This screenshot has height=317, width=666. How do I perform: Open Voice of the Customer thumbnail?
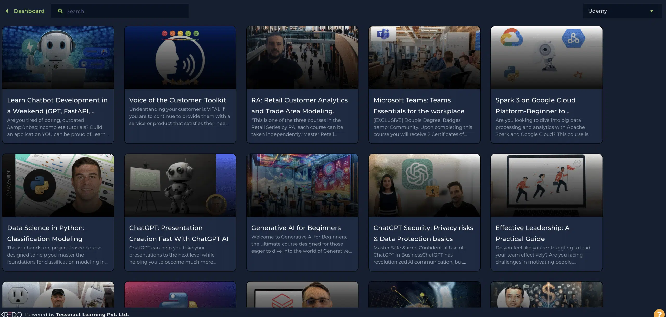click(x=180, y=58)
